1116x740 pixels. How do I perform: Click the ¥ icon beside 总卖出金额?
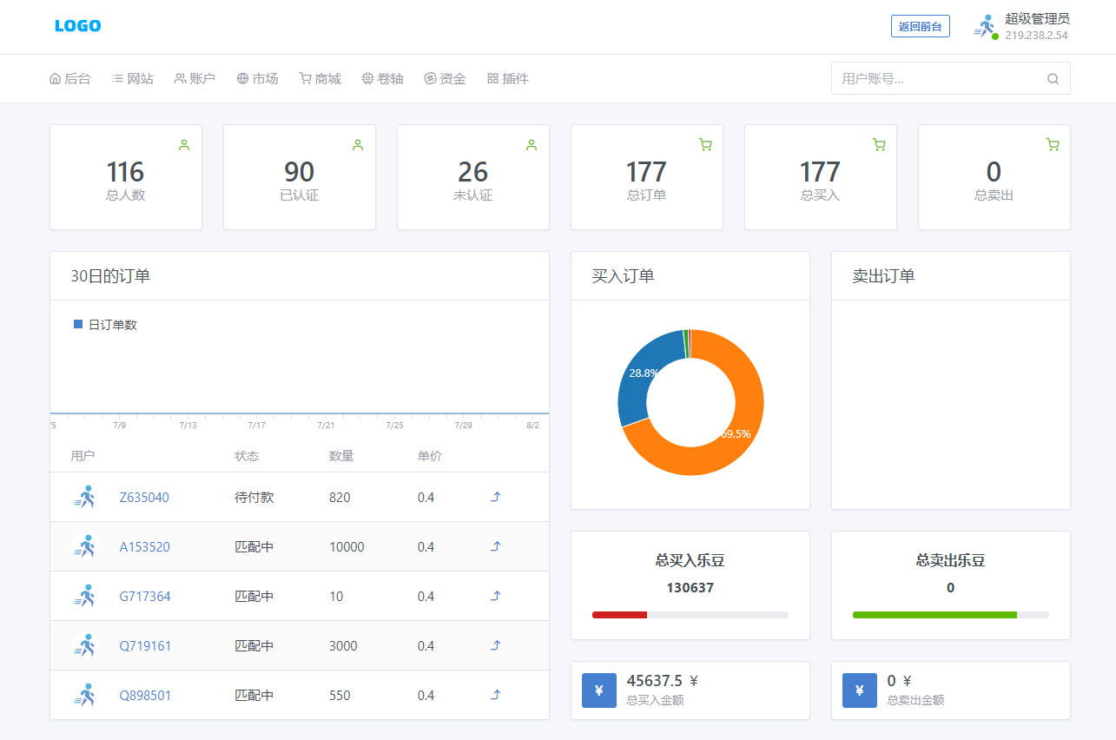(x=859, y=690)
